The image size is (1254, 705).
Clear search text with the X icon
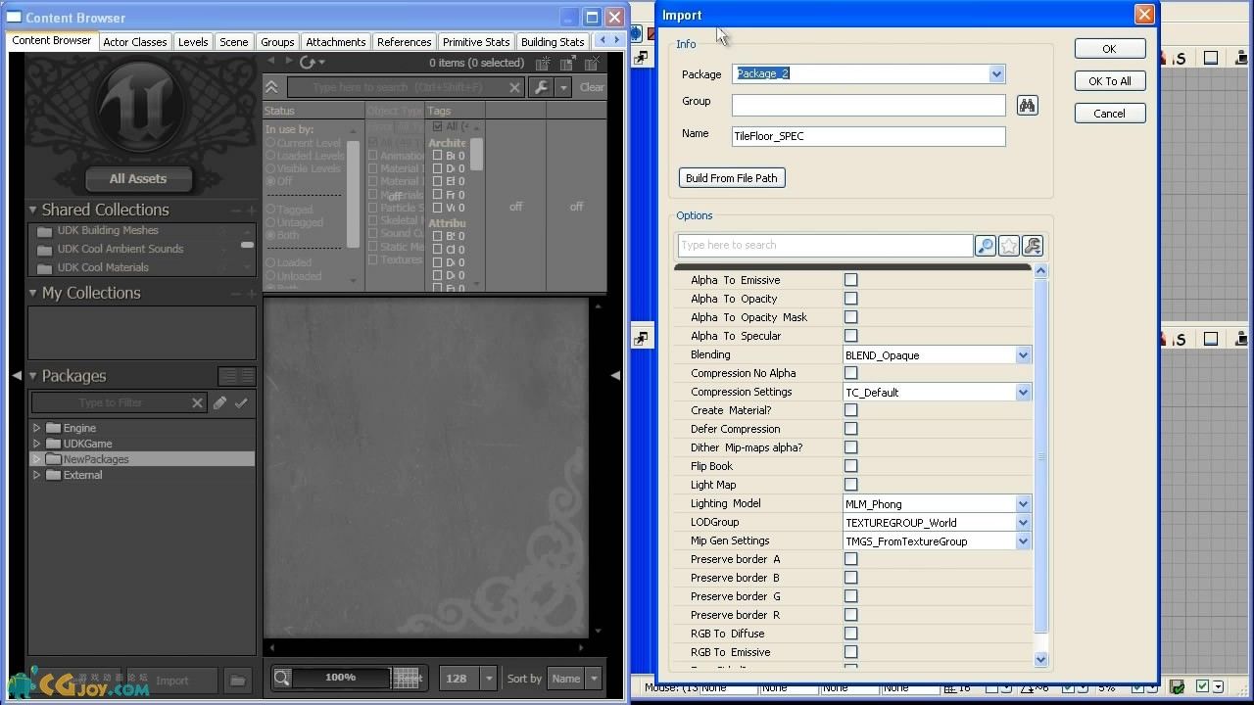click(515, 87)
